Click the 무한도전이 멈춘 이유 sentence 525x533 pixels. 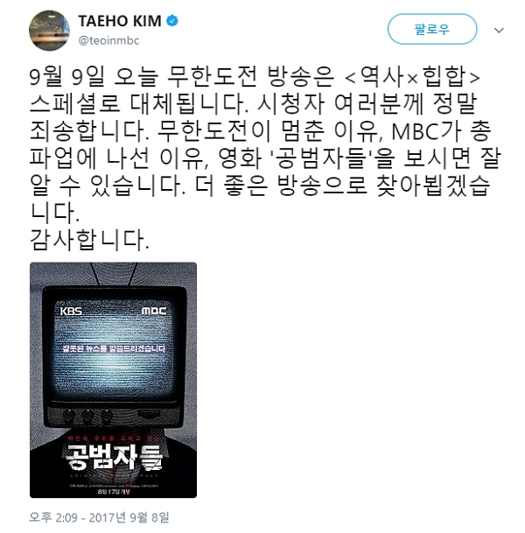(x=267, y=132)
